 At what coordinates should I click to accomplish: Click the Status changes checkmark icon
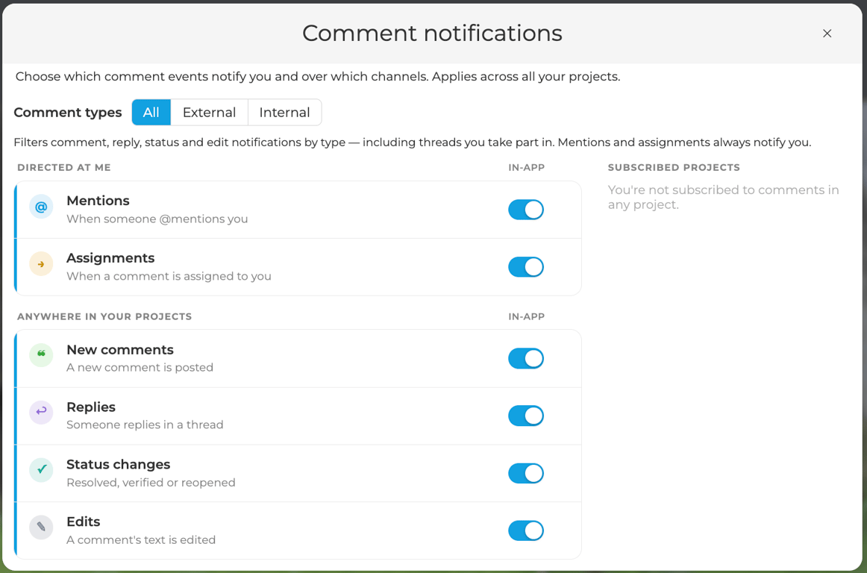(41, 470)
